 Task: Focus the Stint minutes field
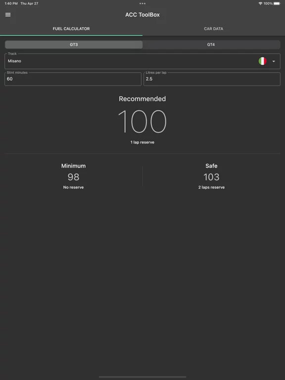tap(73, 79)
